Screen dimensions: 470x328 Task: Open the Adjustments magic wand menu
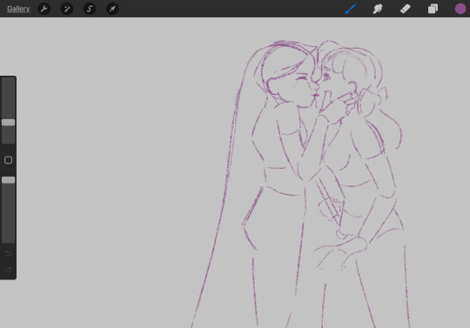(x=67, y=9)
